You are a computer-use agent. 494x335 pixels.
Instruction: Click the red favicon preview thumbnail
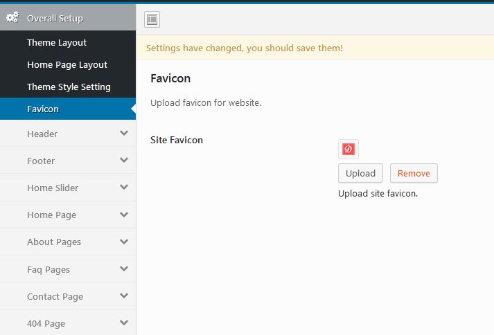349,149
